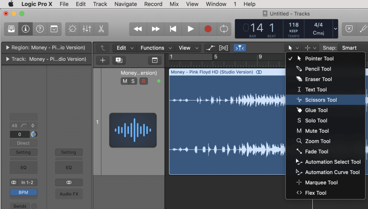Open the Functions menu in the track area

tap(153, 47)
